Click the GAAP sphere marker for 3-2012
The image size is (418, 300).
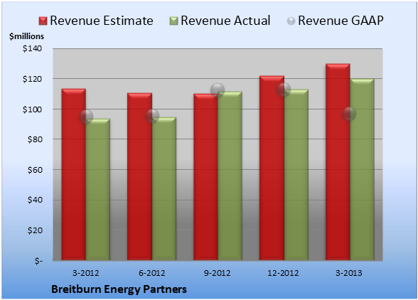pos(86,117)
